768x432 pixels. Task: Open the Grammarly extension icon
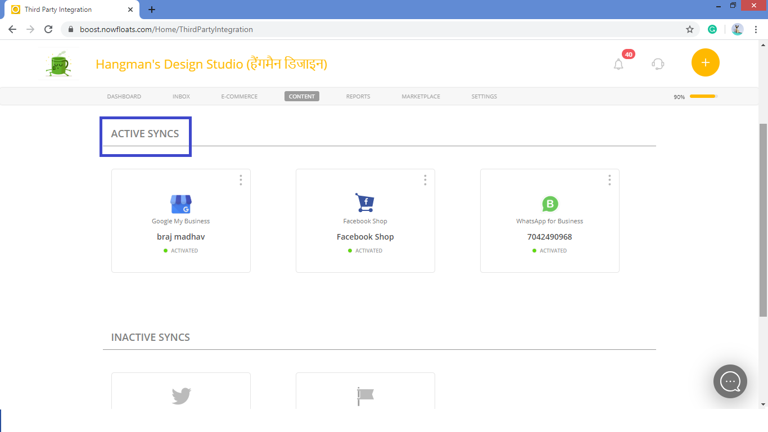click(712, 29)
